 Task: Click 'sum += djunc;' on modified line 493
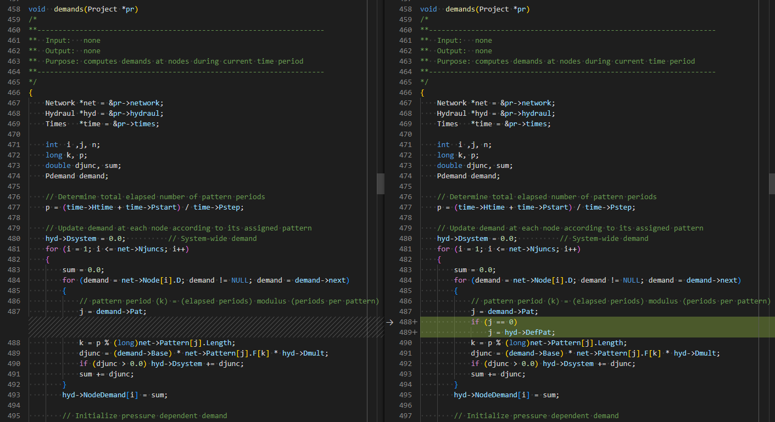click(498, 374)
